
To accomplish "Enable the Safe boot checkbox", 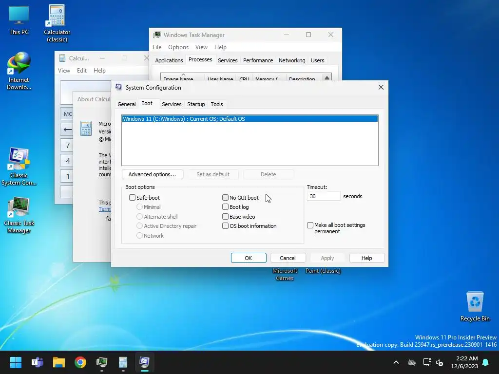I will pyautogui.click(x=132, y=198).
